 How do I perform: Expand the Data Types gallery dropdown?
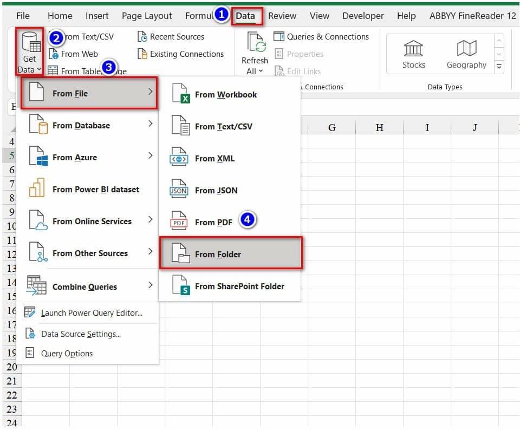pos(499,67)
